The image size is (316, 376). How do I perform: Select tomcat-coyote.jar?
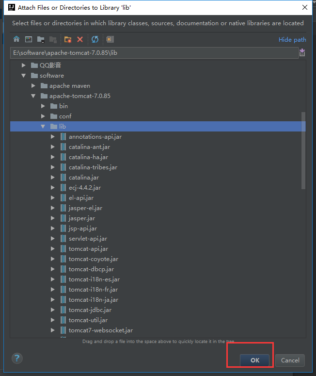pos(94,259)
